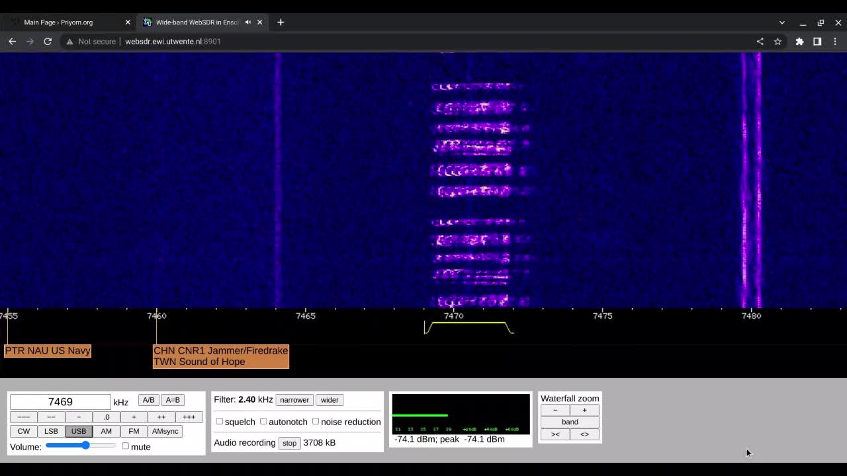The width and height of the screenshot is (847, 476).
Task: Click the Not secure warning icon
Action: 69,41
